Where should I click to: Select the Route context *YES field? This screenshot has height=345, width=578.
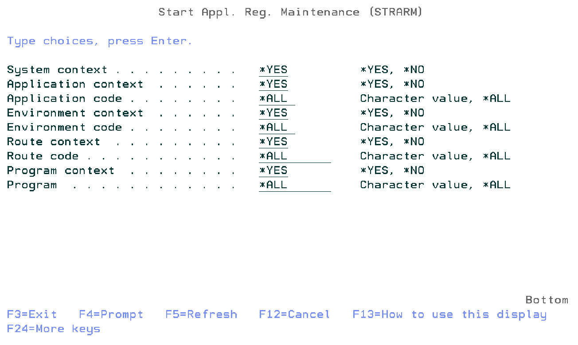click(x=273, y=142)
